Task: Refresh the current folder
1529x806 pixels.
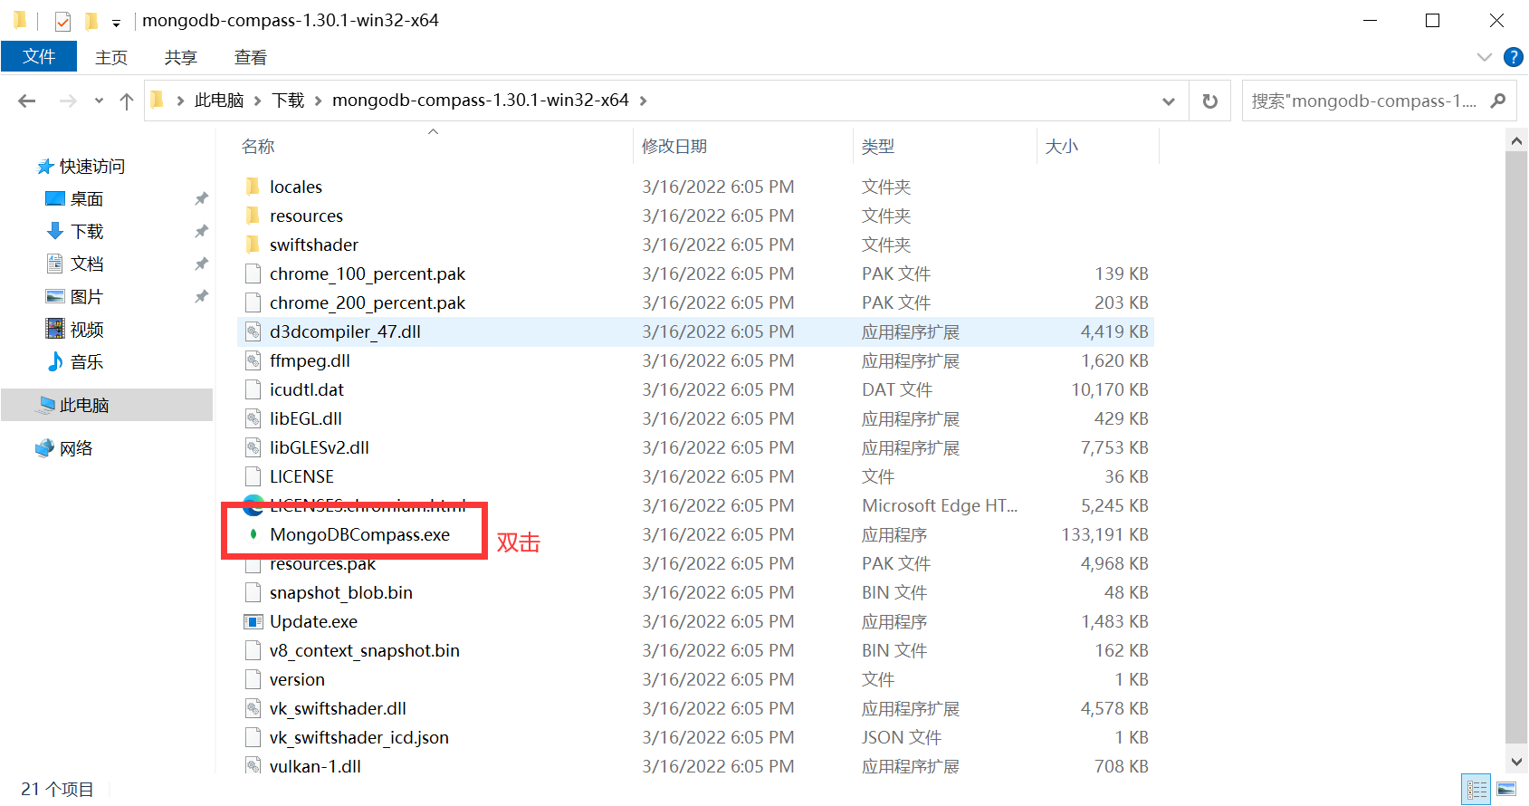Action: 1209,101
